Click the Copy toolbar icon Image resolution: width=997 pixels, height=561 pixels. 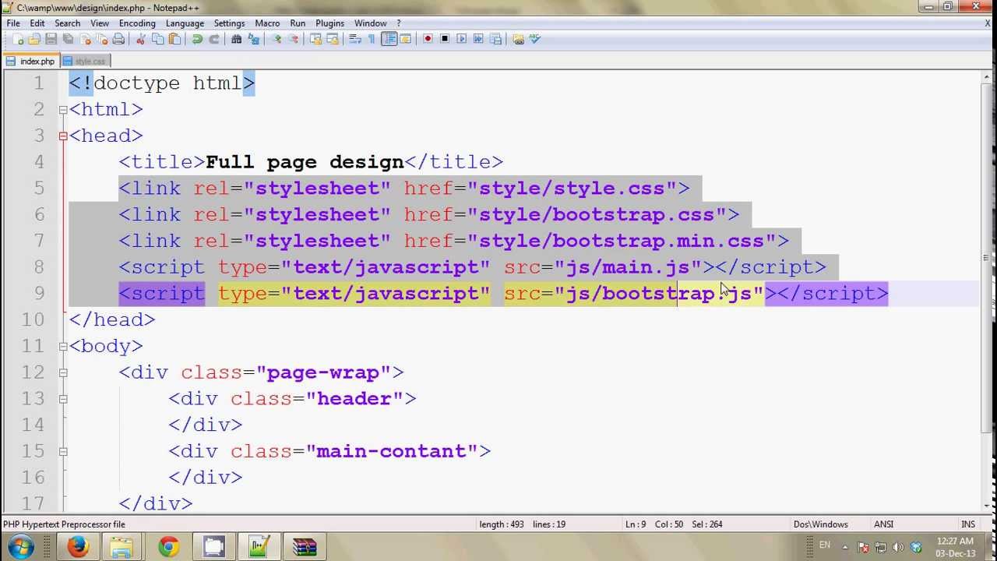(157, 39)
